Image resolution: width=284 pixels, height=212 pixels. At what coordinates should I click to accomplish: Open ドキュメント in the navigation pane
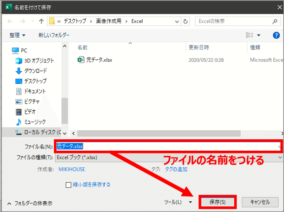tap(31, 91)
